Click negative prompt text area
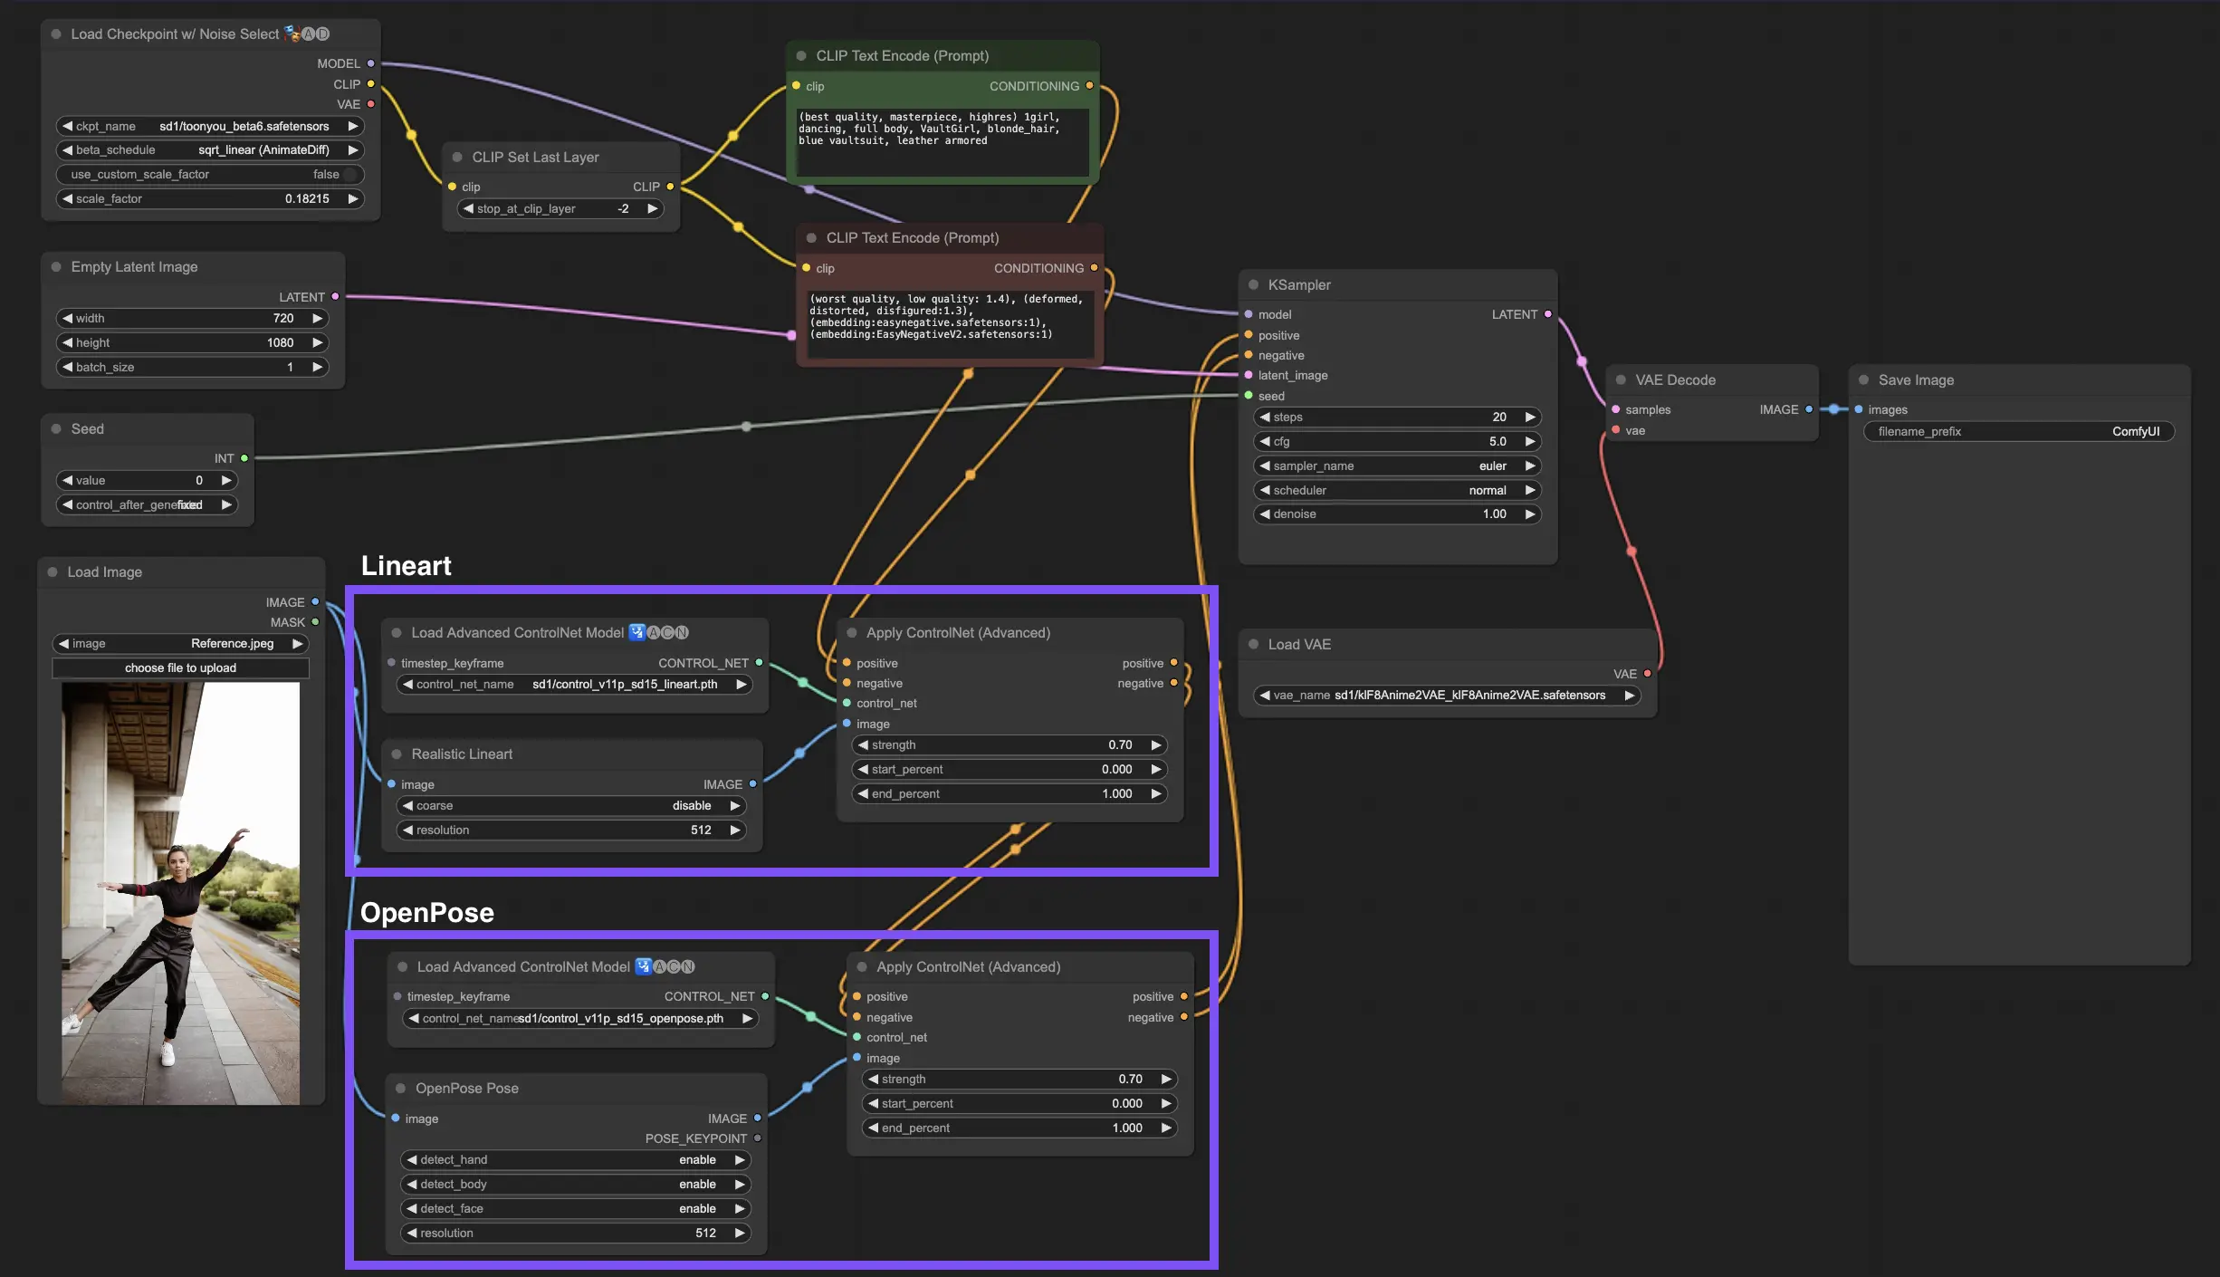The height and width of the screenshot is (1277, 2220). (x=951, y=323)
